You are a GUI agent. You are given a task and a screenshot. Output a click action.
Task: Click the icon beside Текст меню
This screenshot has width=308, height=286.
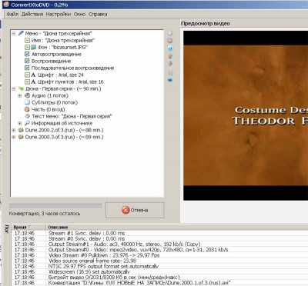(x=27, y=116)
